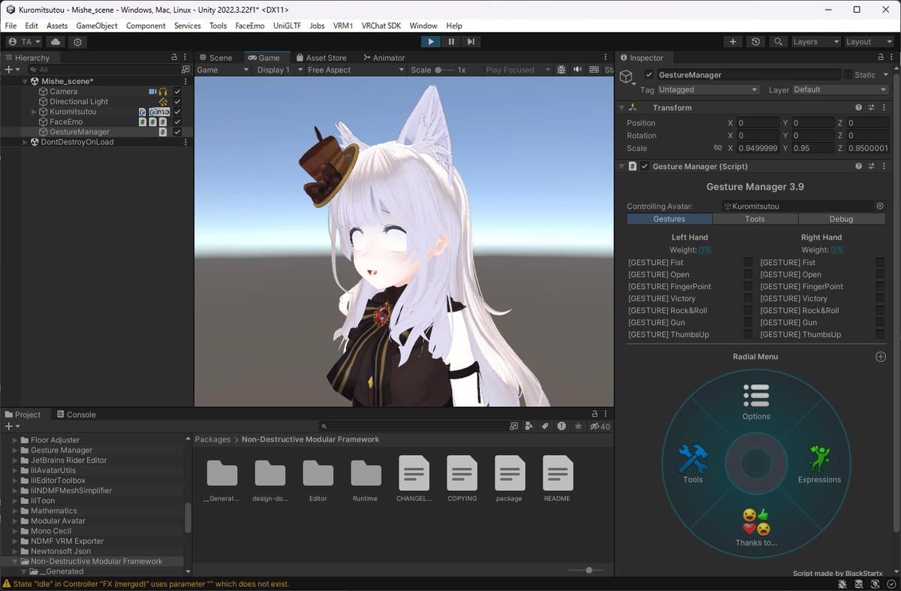Click the global search magnifier icon
The image size is (901, 591).
click(x=779, y=42)
